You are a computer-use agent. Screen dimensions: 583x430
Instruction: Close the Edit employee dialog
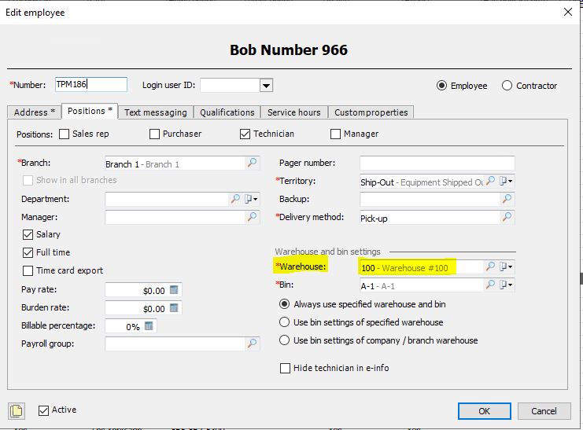(x=568, y=12)
